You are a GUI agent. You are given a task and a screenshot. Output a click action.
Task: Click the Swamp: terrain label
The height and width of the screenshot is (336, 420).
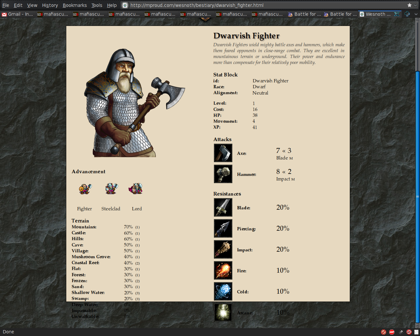pyautogui.click(x=80, y=298)
